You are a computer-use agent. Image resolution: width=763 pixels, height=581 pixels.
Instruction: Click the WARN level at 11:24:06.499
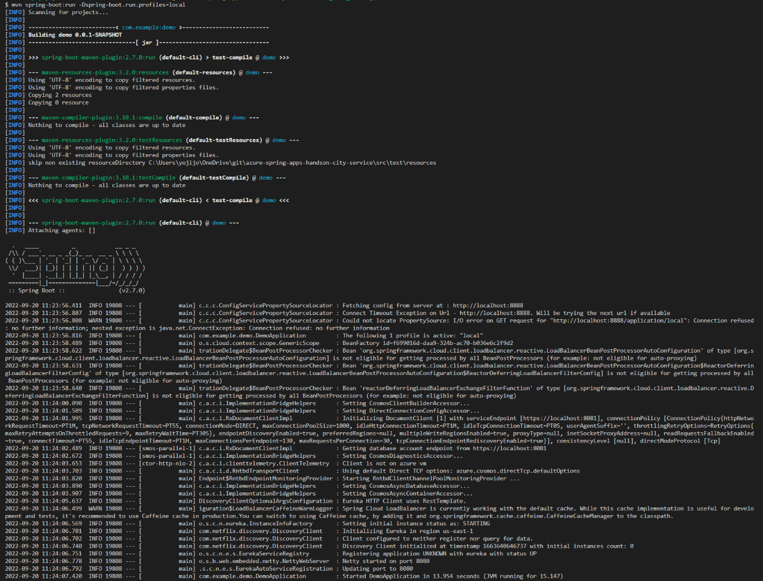click(x=95, y=509)
